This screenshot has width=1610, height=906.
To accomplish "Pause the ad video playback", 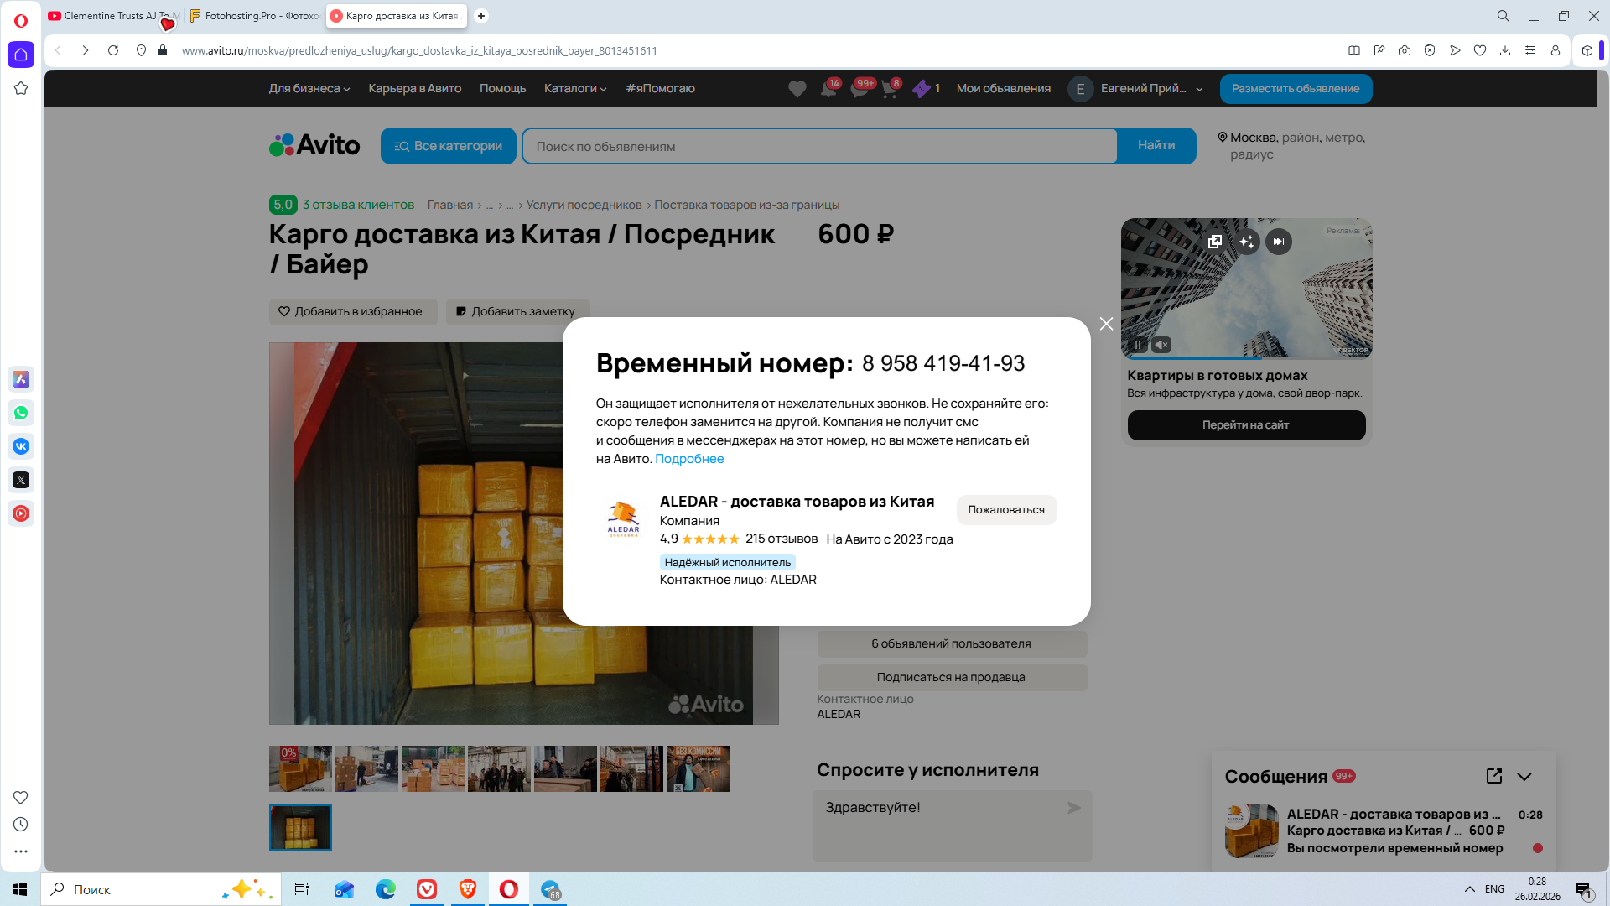I will pyautogui.click(x=1138, y=345).
